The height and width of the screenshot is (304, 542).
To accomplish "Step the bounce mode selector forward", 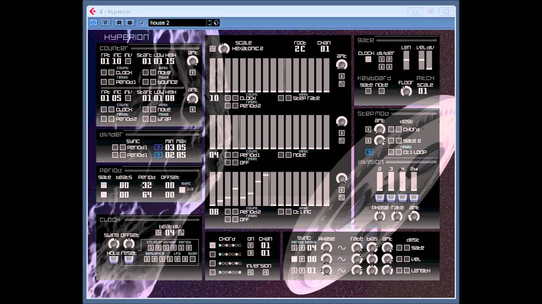I will pyautogui.click(x=153, y=82).
